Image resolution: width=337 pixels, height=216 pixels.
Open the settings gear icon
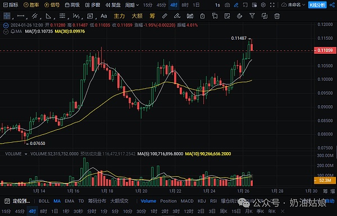tap(263, 5)
